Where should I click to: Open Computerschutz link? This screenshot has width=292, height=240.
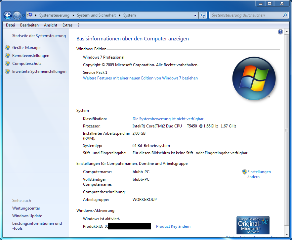[x=27, y=64]
